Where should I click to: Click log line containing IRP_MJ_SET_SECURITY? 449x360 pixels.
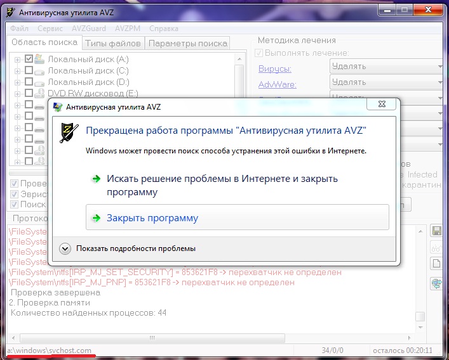point(175,273)
